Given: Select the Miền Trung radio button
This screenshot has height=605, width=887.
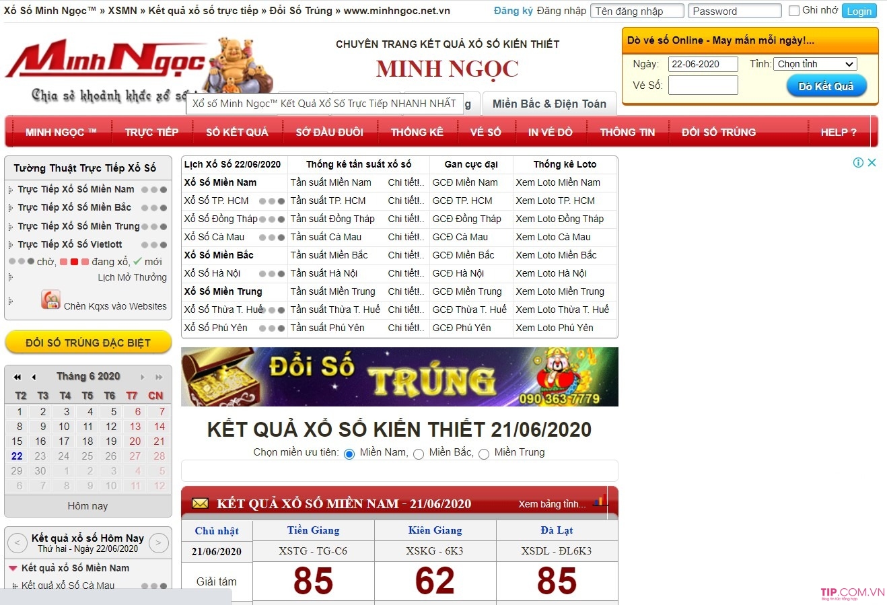Looking at the screenshot, I should point(484,454).
